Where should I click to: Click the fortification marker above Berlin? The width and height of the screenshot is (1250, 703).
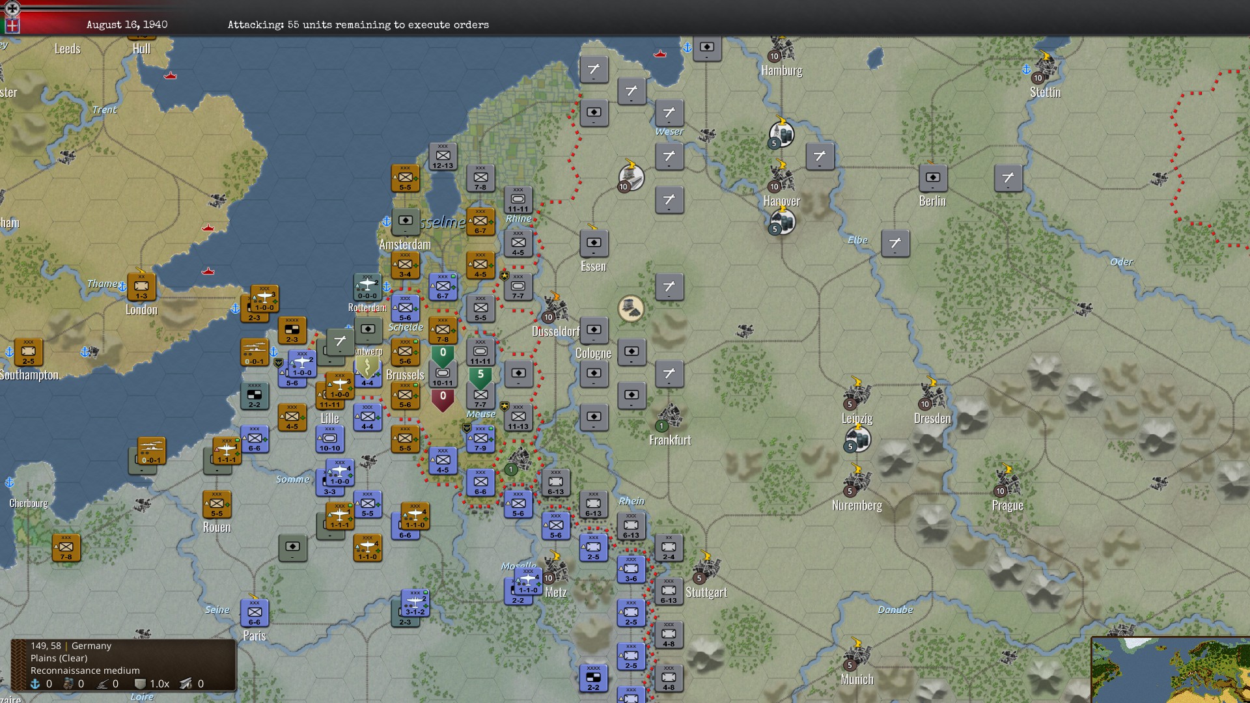933,178
